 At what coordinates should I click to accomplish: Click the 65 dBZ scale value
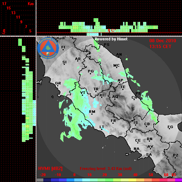174,175
